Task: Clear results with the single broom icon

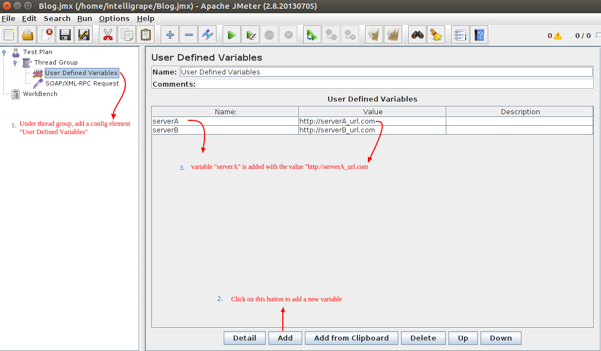Action: tap(374, 35)
